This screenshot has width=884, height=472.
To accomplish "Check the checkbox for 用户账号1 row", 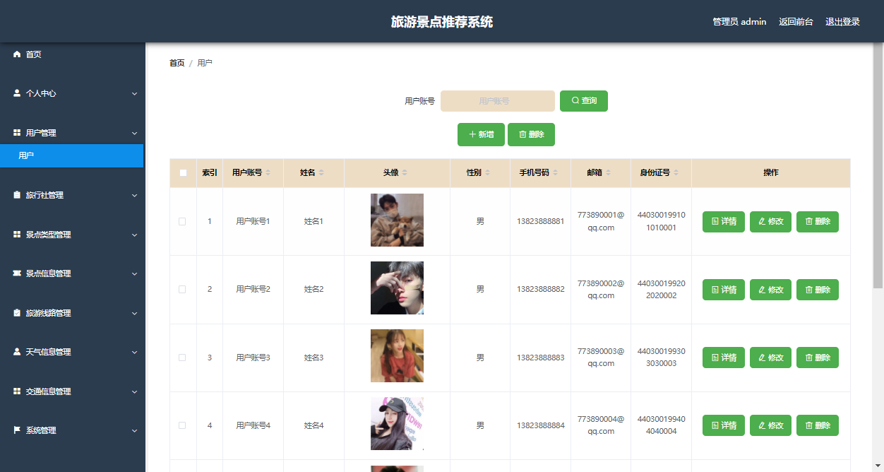I will pos(182,221).
